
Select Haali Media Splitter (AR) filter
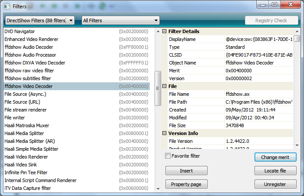click(76, 141)
